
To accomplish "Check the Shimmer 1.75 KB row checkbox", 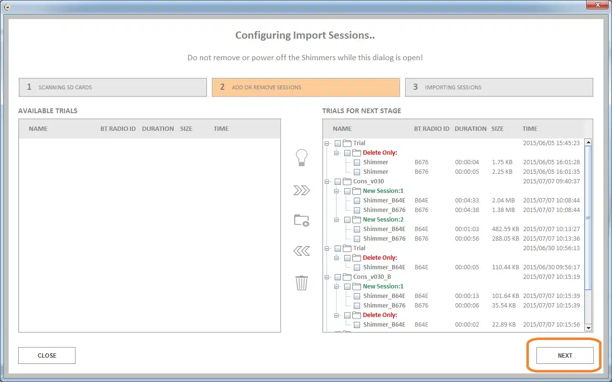I will coord(357,162).
